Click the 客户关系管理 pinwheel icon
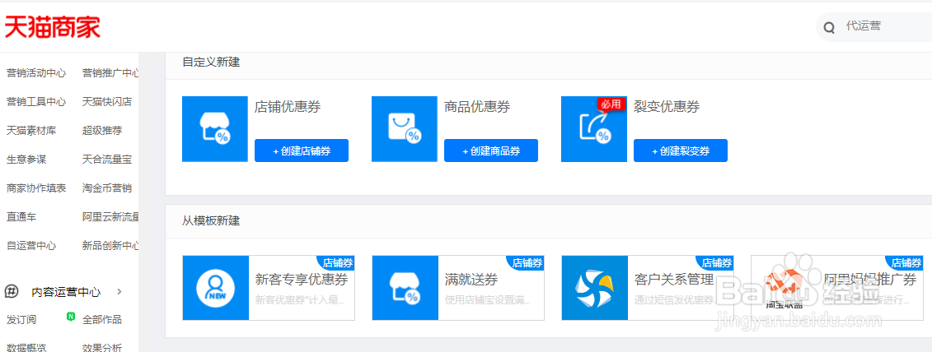The image size is (932, 352). tap(594, 288)
